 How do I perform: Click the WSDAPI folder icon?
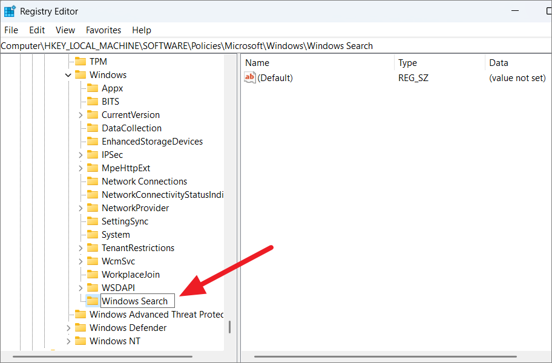[93, 288]
